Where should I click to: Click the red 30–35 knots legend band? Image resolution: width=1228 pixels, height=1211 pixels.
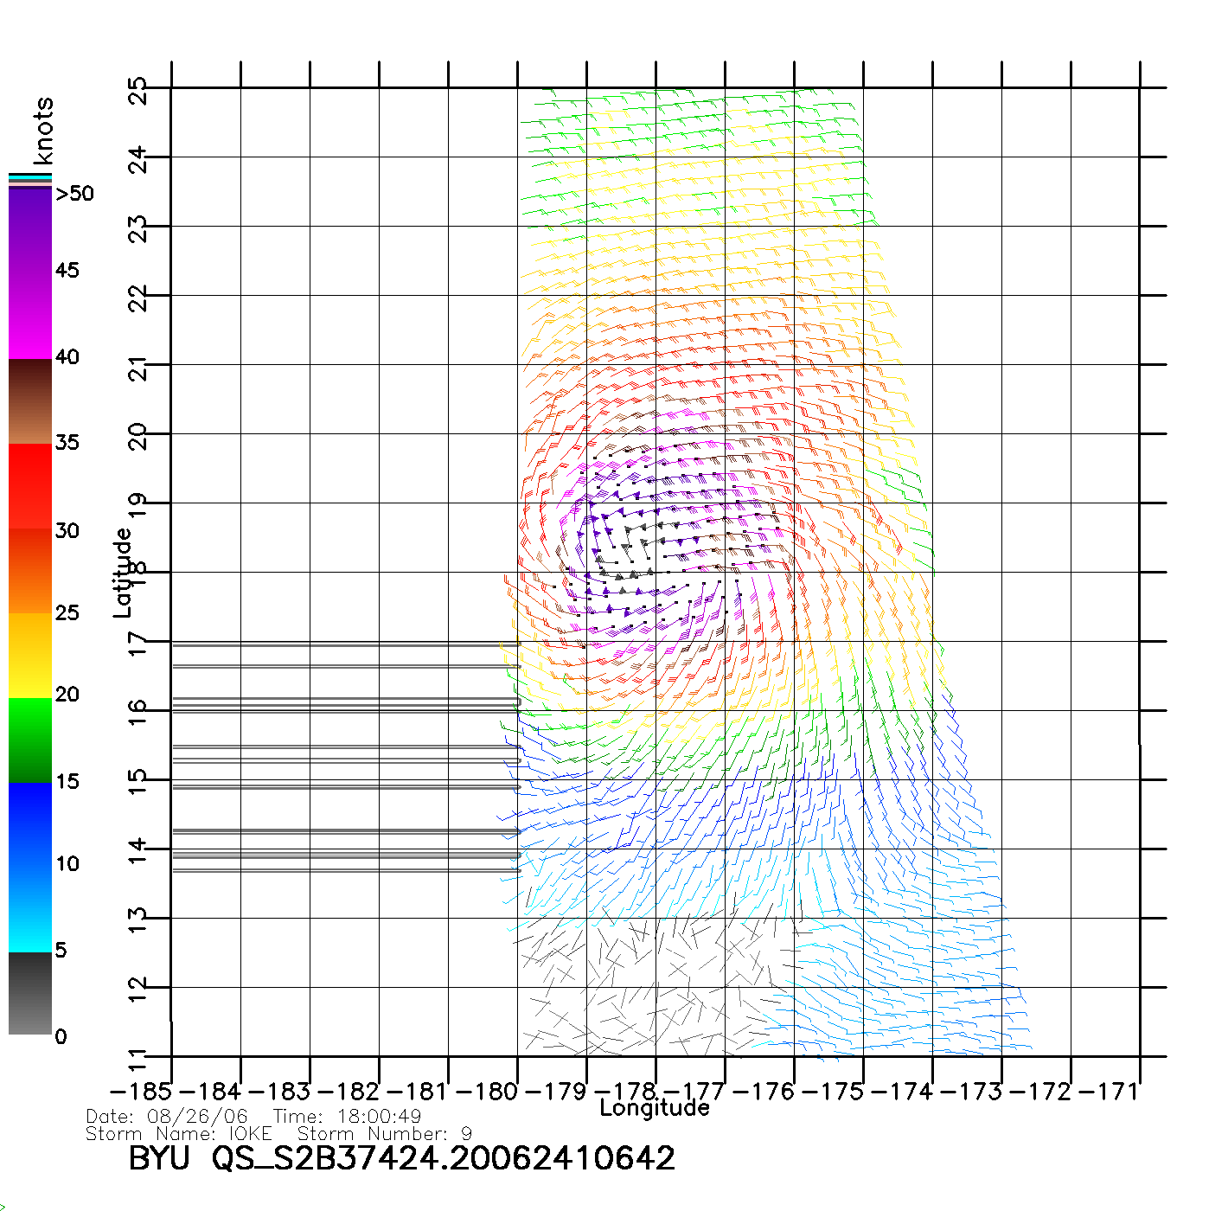(x=30, y=484)
